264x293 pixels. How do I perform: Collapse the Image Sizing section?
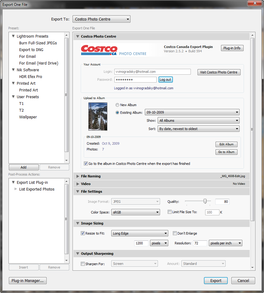point(78,223)
